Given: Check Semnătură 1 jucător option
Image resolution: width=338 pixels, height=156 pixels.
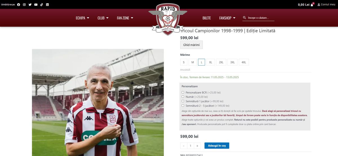Looking at the screenshot, I should 183,101.
